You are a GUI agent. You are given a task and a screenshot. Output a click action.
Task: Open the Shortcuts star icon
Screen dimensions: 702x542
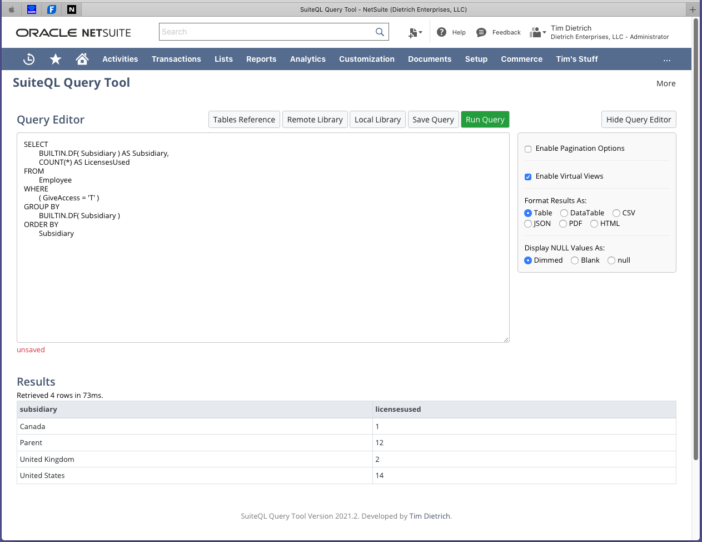[56, 59]
